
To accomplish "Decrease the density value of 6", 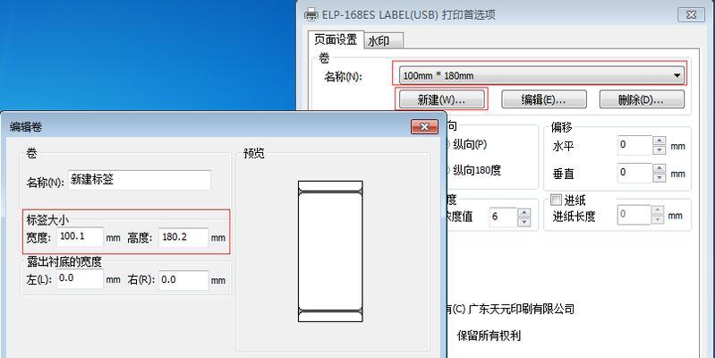I will (x=524, y=222).
